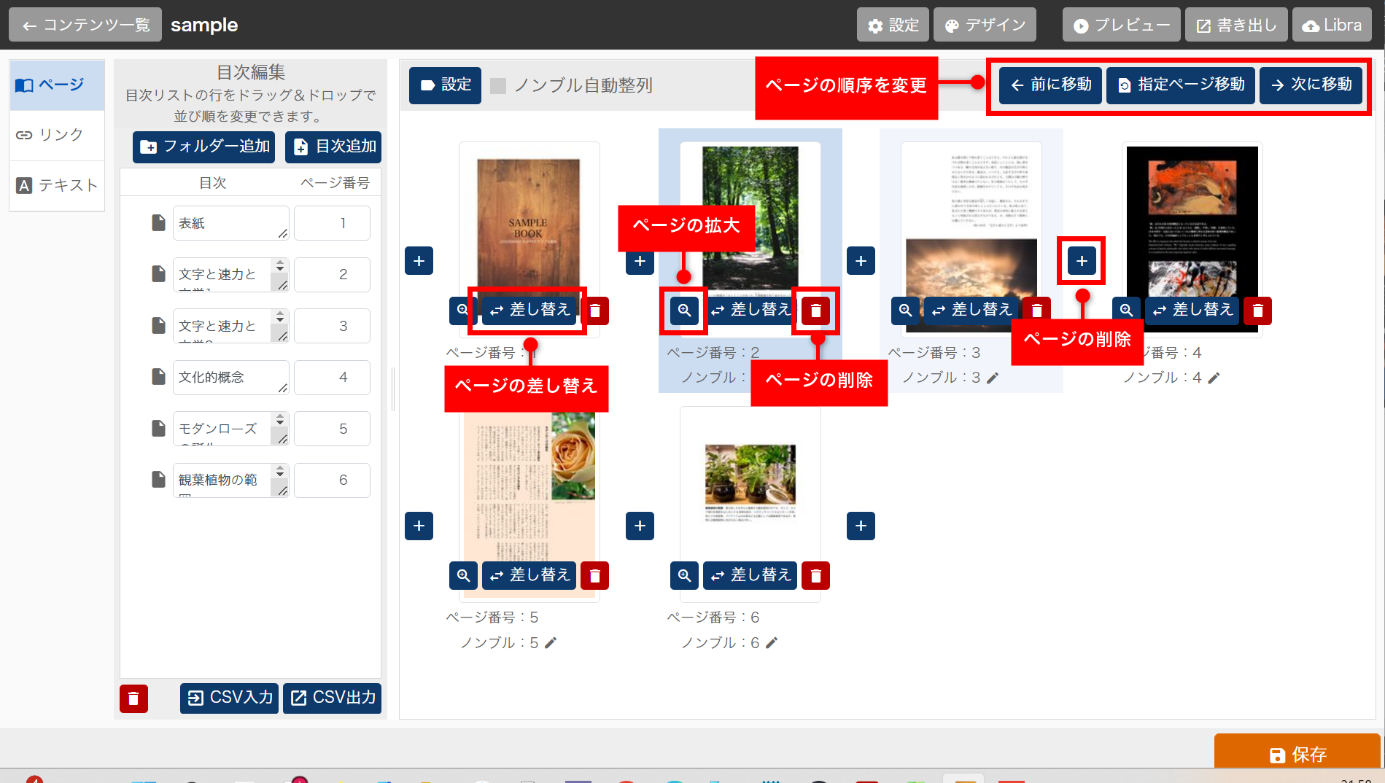The width and height of the screenshot is (1385, 783).
Task: Edit the nombre of page 3 with pencil icon
Action: [x=993, y=378]
